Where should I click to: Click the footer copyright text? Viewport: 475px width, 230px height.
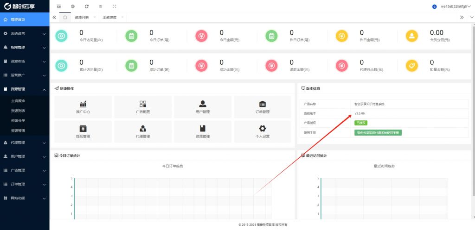point(263,225)
